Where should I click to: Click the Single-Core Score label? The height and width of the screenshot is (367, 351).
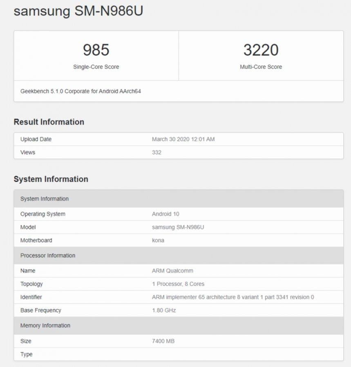pyautogui.click(x=96, y=67)
